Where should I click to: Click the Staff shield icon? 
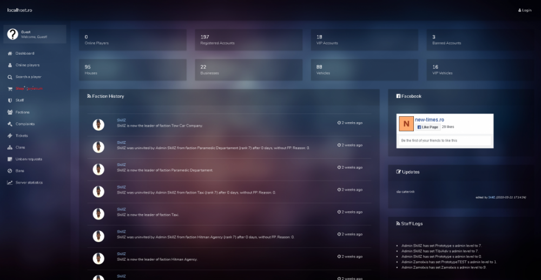click(10, 101)
